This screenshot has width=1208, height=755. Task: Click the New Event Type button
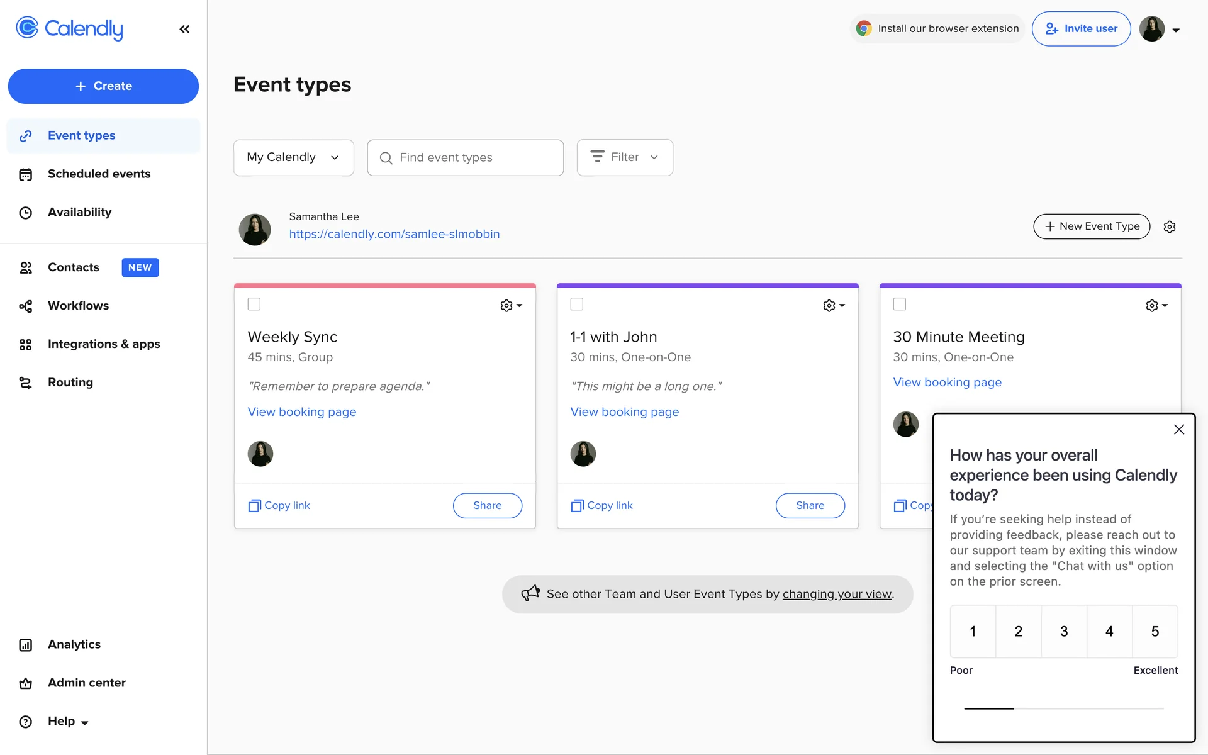point(1092,226)
